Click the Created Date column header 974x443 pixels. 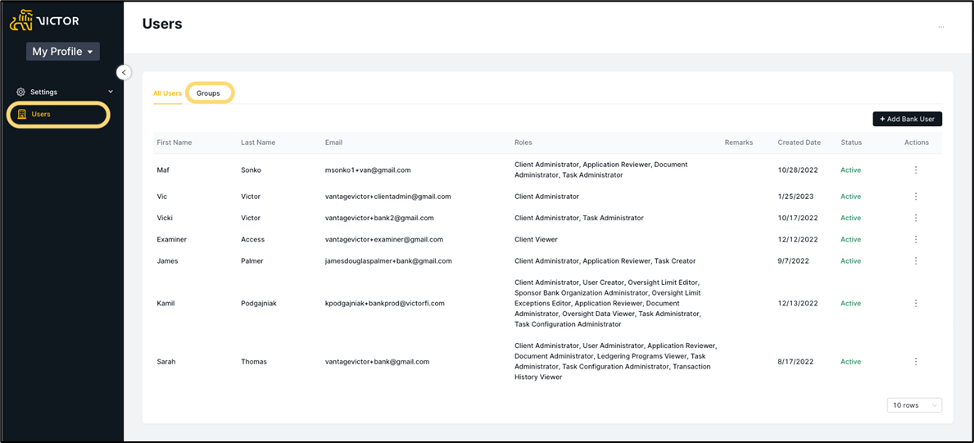[799, 142]
